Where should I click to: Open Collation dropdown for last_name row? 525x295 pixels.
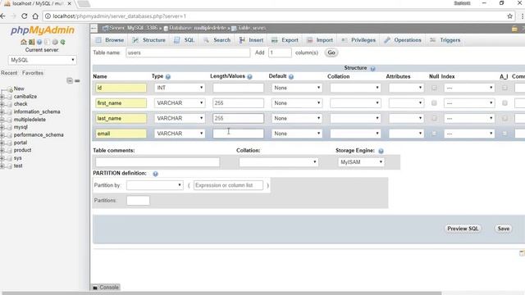click(355, 118)
